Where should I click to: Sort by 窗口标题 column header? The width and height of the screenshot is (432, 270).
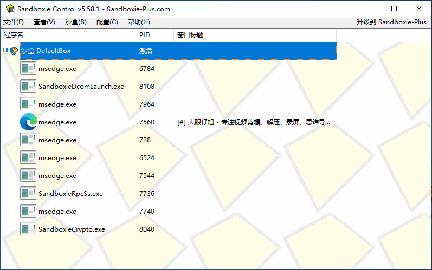pos(255,35)
